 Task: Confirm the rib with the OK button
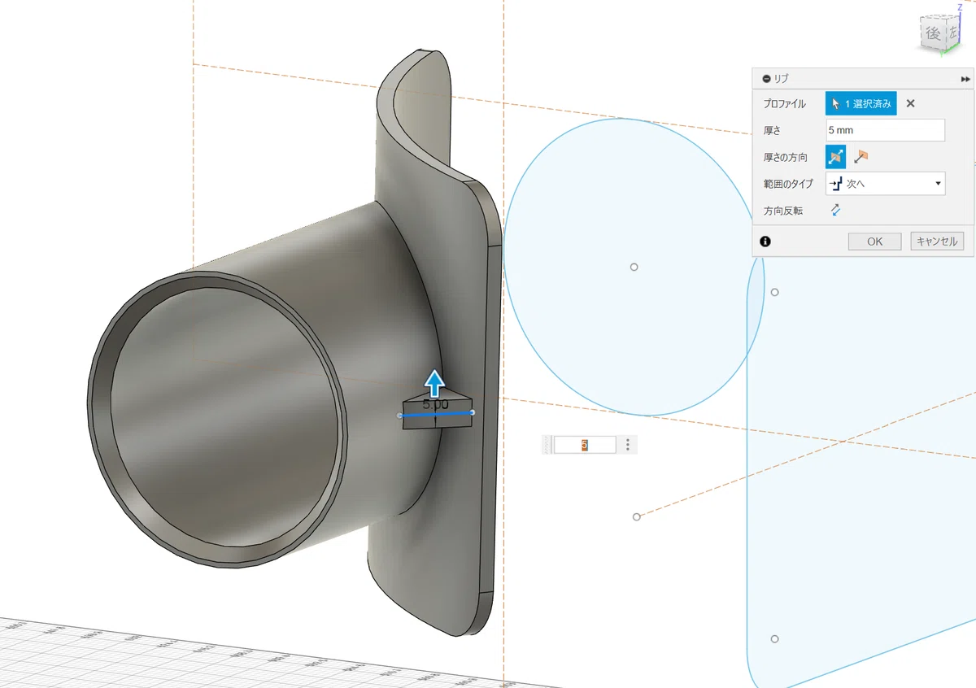[874, 242]
